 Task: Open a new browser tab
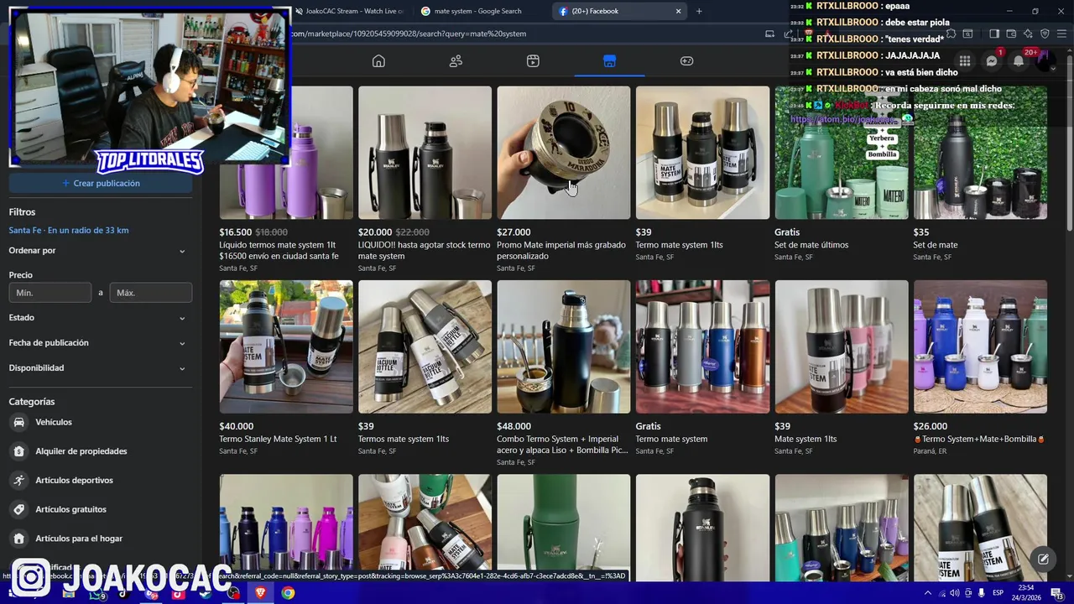coord(699,11)
